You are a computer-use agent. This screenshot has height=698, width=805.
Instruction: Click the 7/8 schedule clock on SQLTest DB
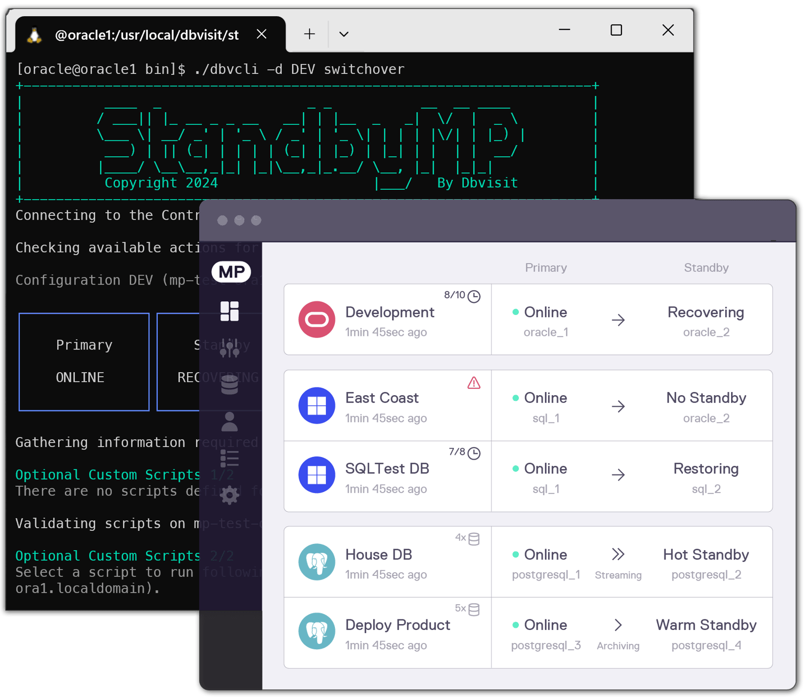[473, 453]
